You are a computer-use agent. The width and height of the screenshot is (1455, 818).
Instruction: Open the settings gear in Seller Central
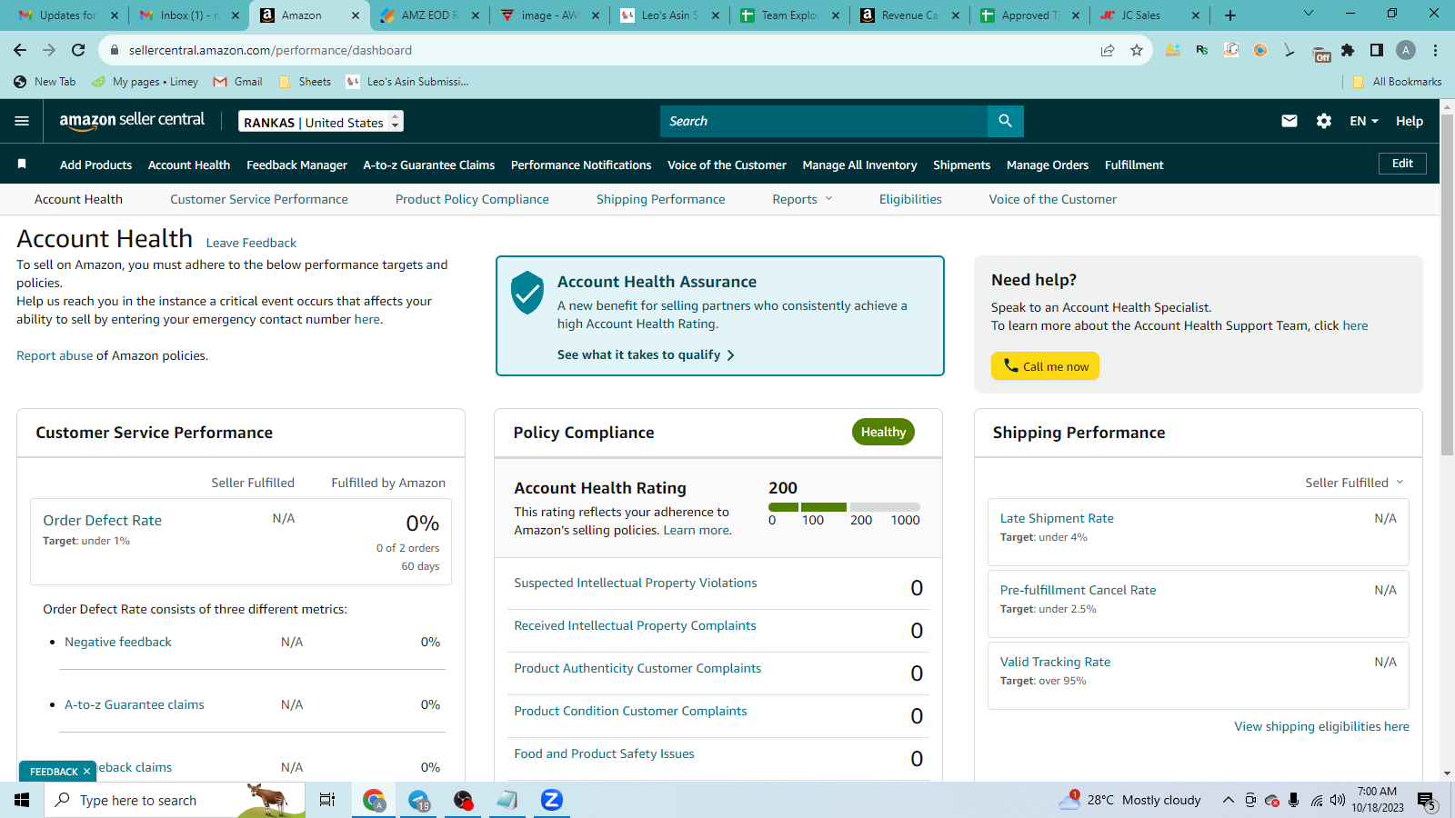tap(1324, 121)
